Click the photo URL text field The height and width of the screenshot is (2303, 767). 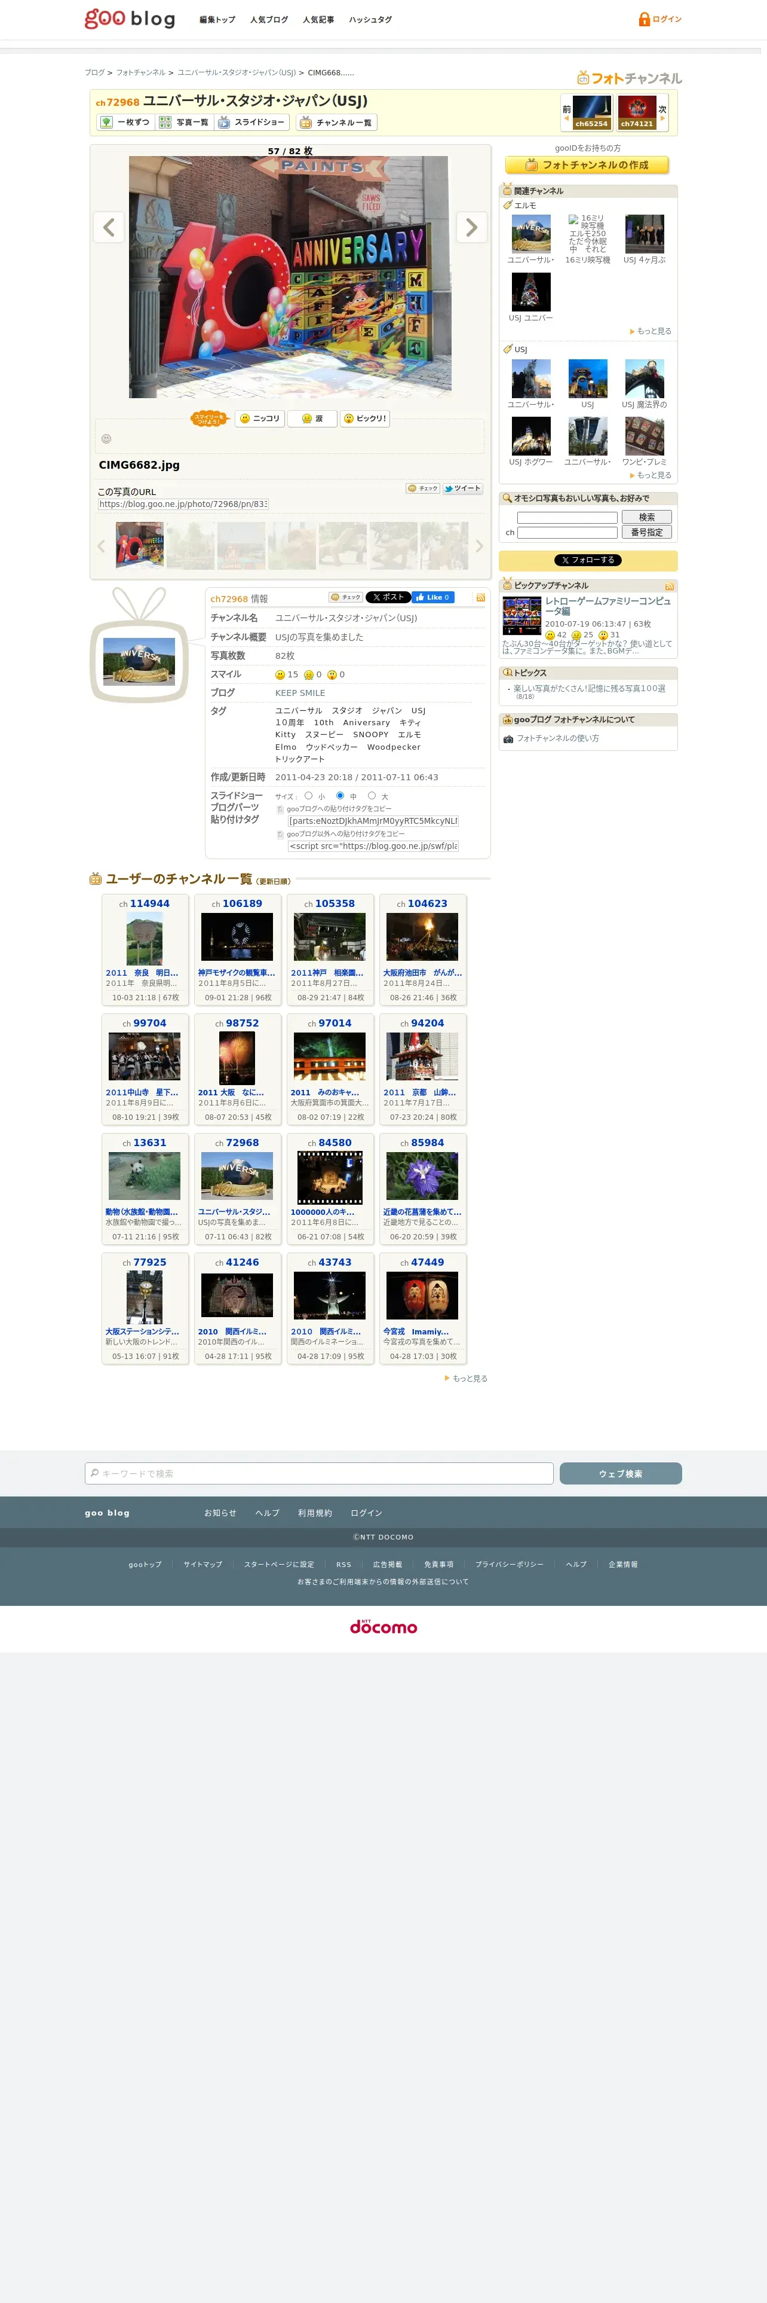point(183,504)
